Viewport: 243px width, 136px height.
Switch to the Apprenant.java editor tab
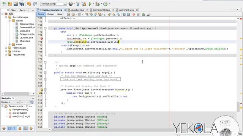pyautogui.click(x=126, y=10)
